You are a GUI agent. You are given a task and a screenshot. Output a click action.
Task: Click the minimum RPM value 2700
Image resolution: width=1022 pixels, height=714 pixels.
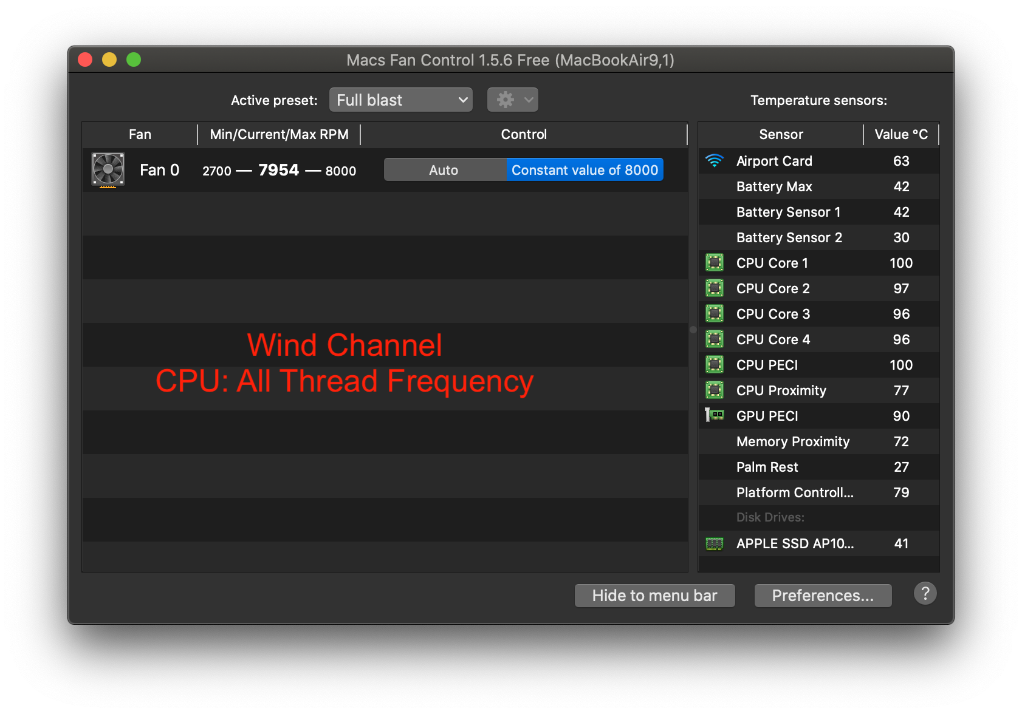click(217, 171)
